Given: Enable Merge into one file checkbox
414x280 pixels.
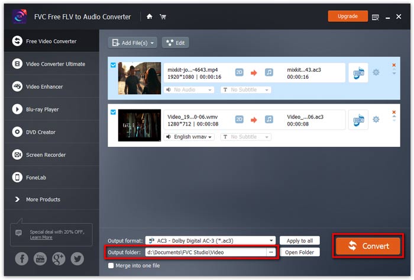Looking at the screenshot, I should [x=111, y=265].
